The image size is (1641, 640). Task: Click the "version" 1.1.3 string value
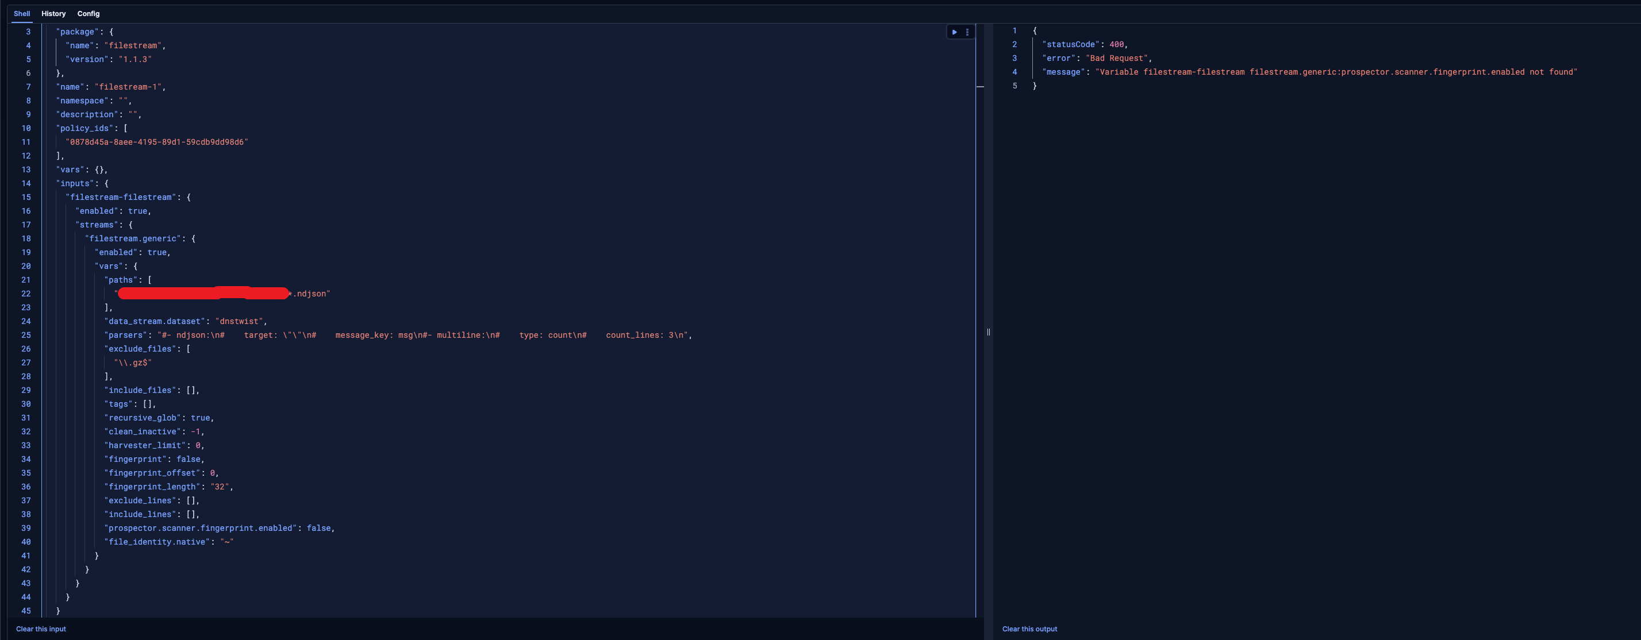(135, 59)
